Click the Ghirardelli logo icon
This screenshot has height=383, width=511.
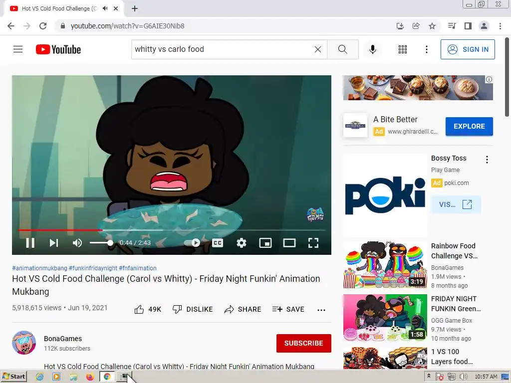pos(355,125)
